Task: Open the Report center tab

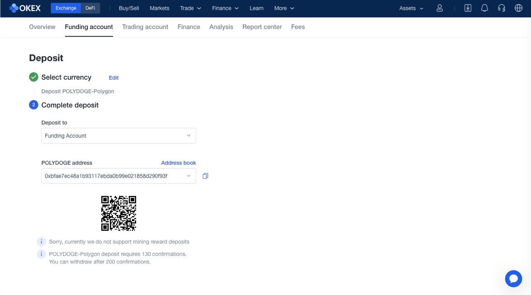Action: coord(262,27)
